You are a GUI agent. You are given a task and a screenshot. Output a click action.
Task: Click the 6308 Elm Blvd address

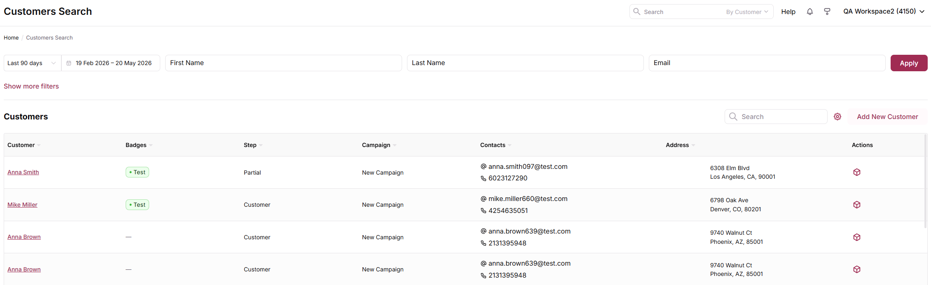coord(730,168)
